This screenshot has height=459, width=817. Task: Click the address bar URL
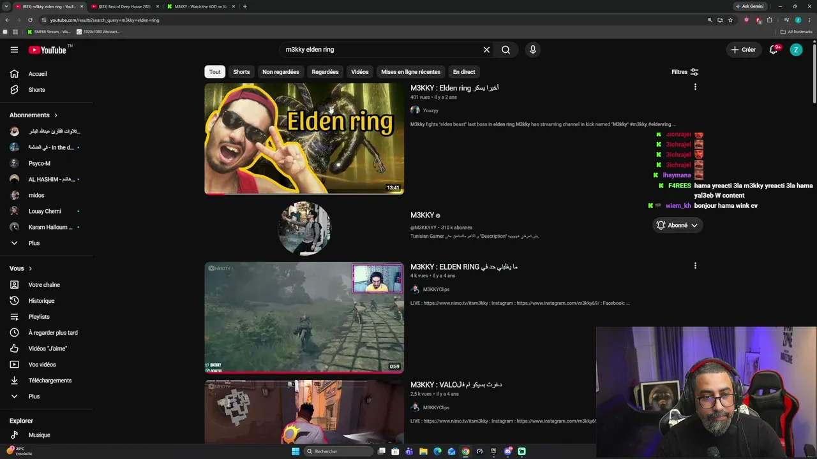[105, 20]
